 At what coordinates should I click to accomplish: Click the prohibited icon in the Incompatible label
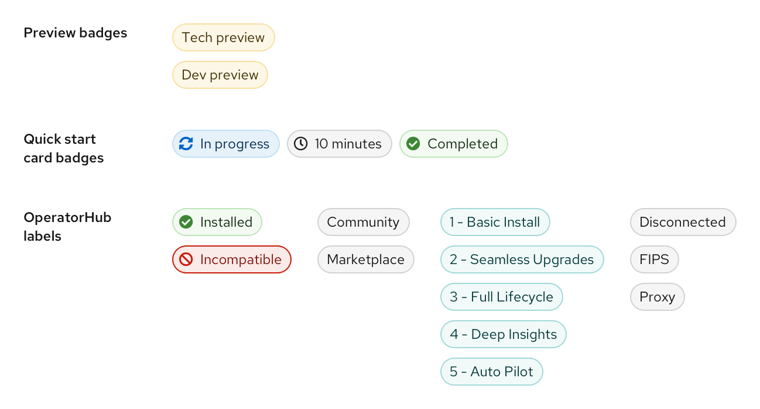coord(186,259)
